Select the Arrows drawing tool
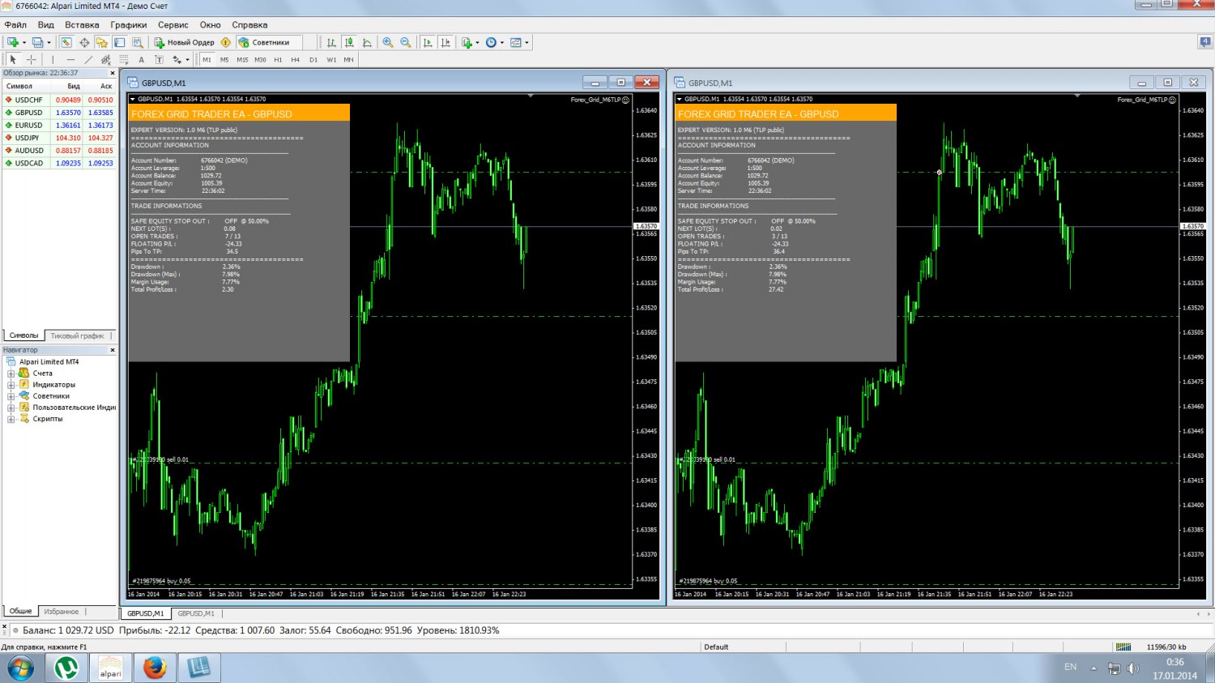The height and width of the screenshot is (683, 1215). click(177, 59)
